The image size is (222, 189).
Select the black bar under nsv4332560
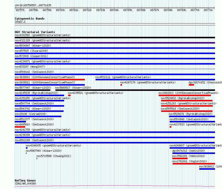pyautogui.click(x=115, y=38)
